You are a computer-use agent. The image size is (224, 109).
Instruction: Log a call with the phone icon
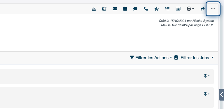tap(146, 9)
